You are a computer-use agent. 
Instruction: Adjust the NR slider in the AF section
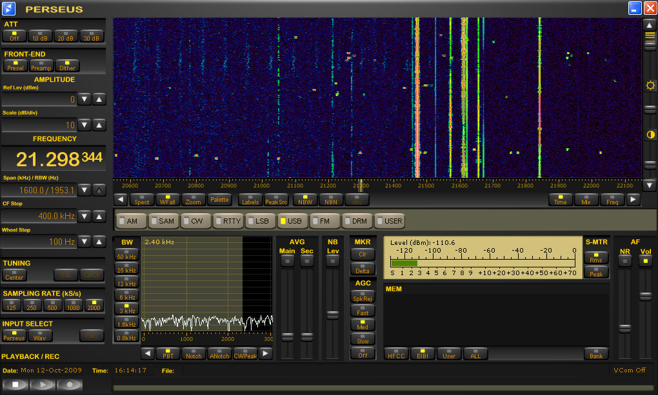click(x=625, y=328)
